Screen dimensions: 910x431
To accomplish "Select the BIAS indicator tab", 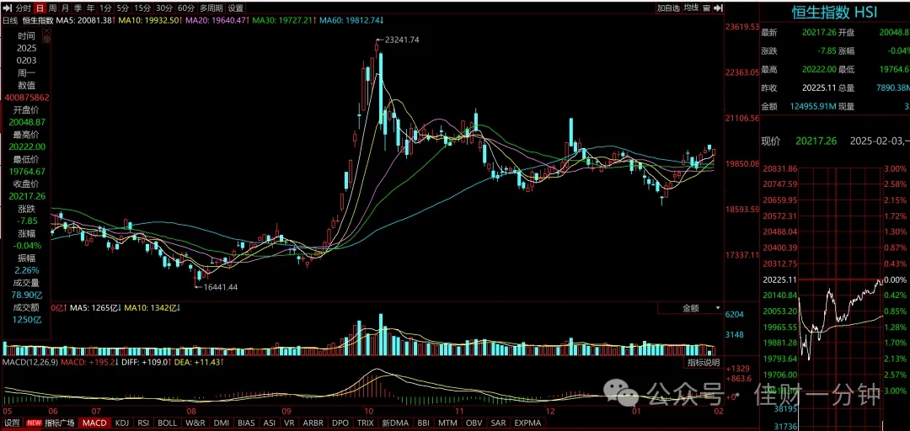I will point(246,423).
